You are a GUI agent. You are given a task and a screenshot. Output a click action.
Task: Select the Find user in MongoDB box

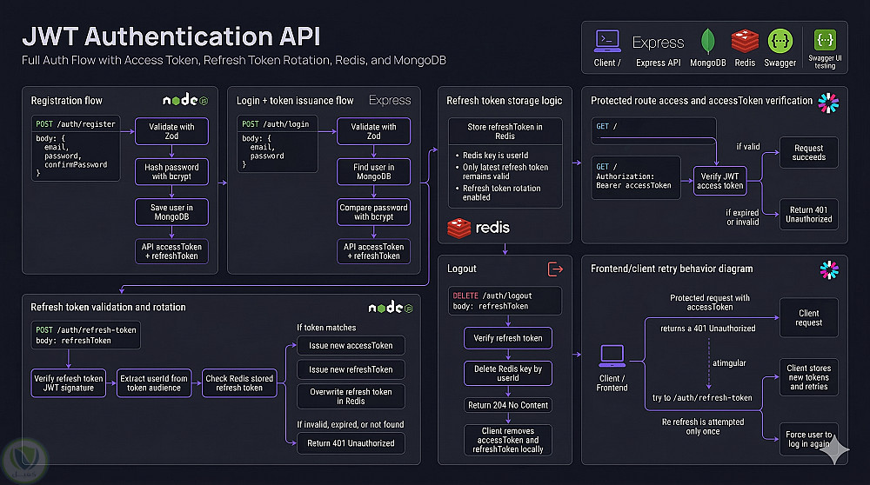(x=373, y=172)
